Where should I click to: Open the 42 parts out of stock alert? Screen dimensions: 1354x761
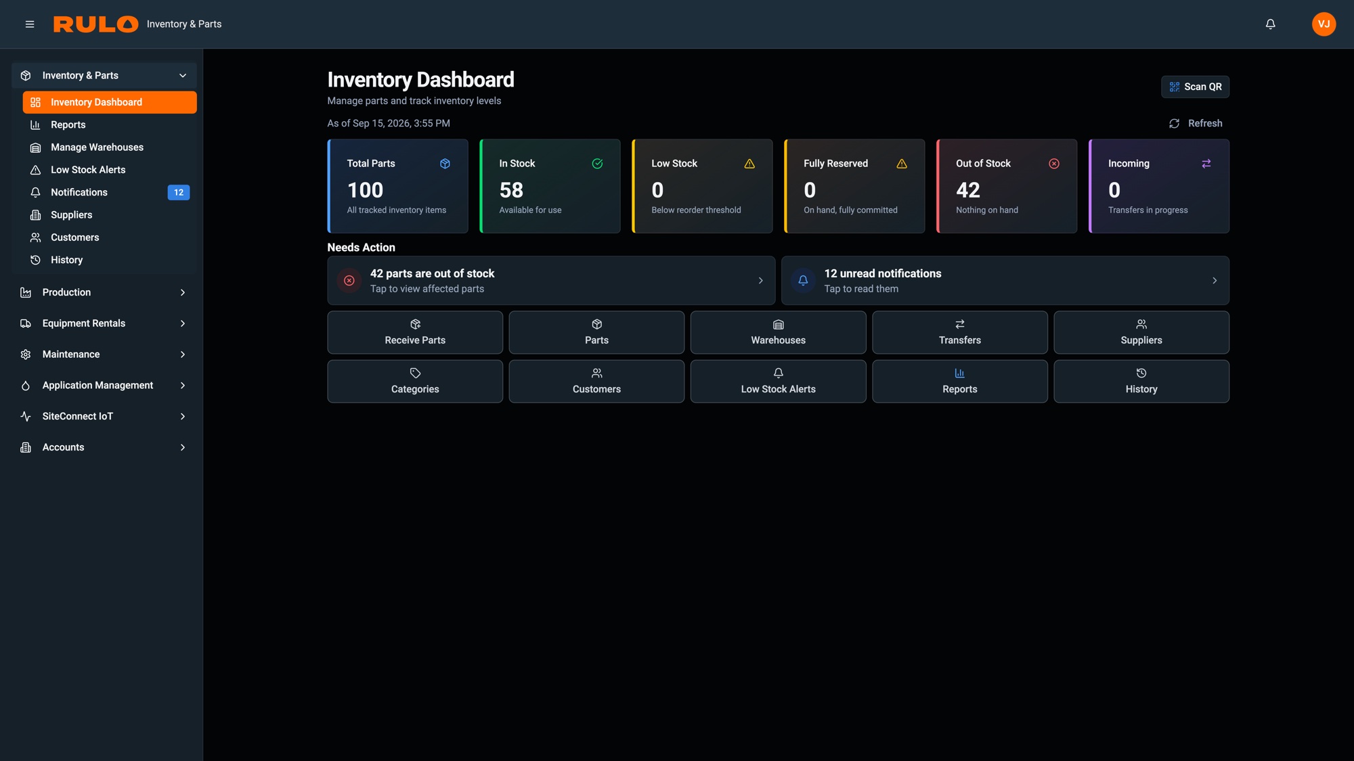(551, 281)
